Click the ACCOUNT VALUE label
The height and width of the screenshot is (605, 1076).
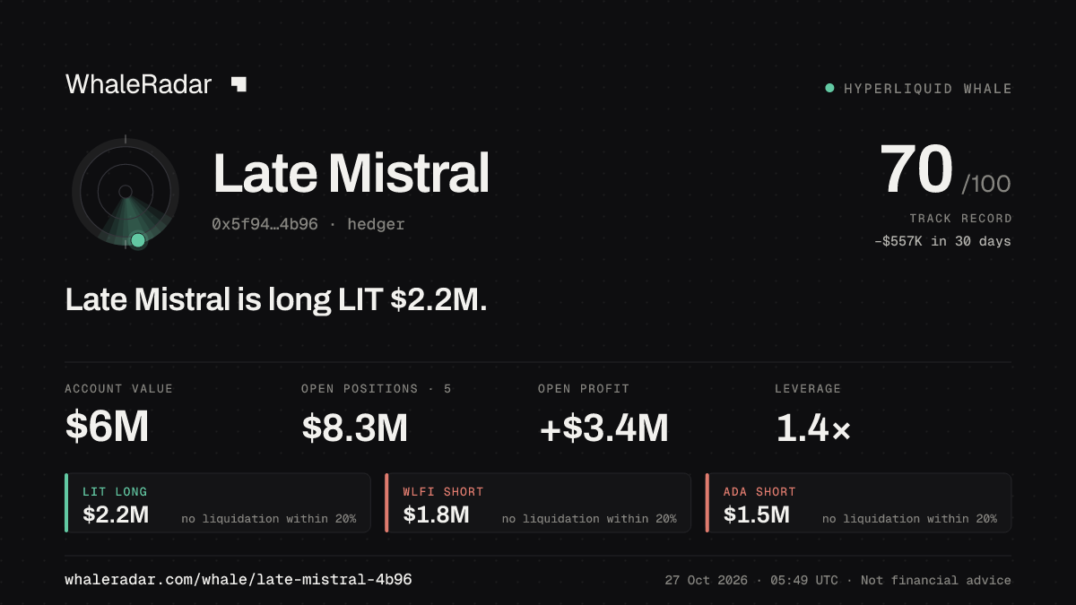118,389
